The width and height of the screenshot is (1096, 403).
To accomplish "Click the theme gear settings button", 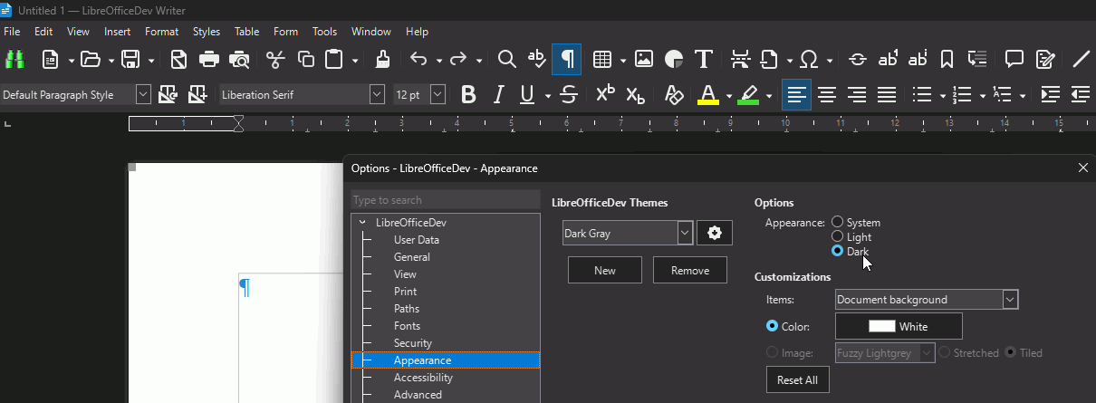I will coord(715,233).
